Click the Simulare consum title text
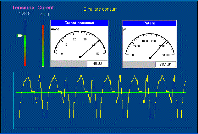Image resolution: width=198 pixels, height=134 pixels. click(x=100, y=9)
